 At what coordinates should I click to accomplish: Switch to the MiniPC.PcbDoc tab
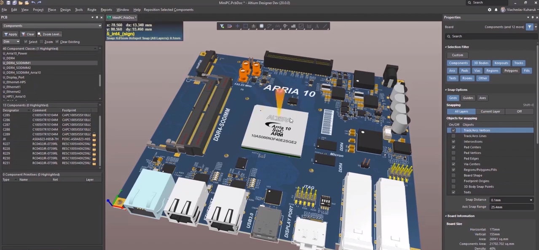122,17
